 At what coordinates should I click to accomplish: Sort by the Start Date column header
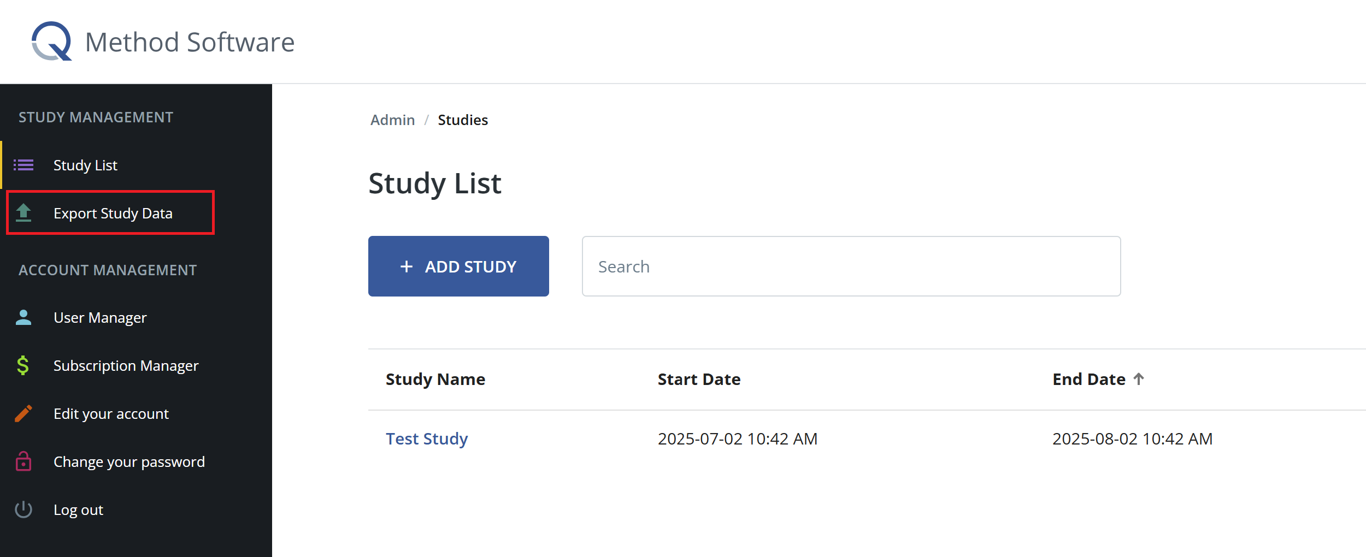click(699, 379)
